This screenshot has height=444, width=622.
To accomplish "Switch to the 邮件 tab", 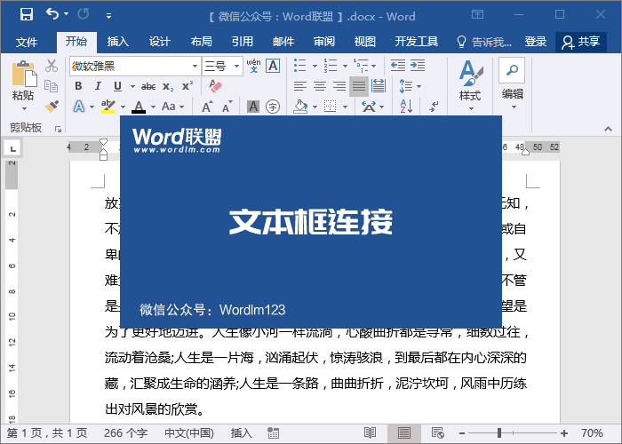I will coord(283,42).
